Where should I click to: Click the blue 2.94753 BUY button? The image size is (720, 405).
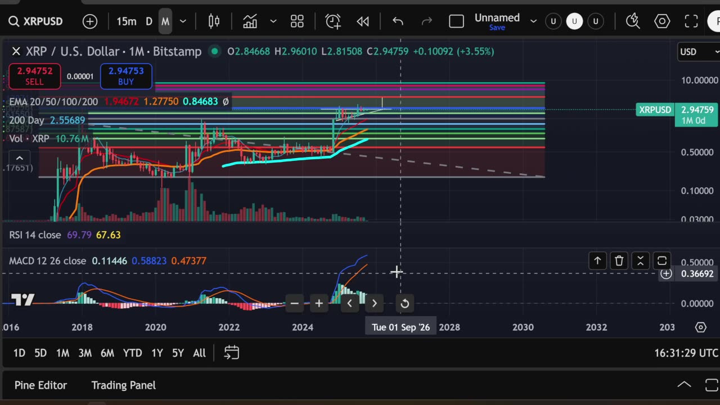tap(126, 76)
